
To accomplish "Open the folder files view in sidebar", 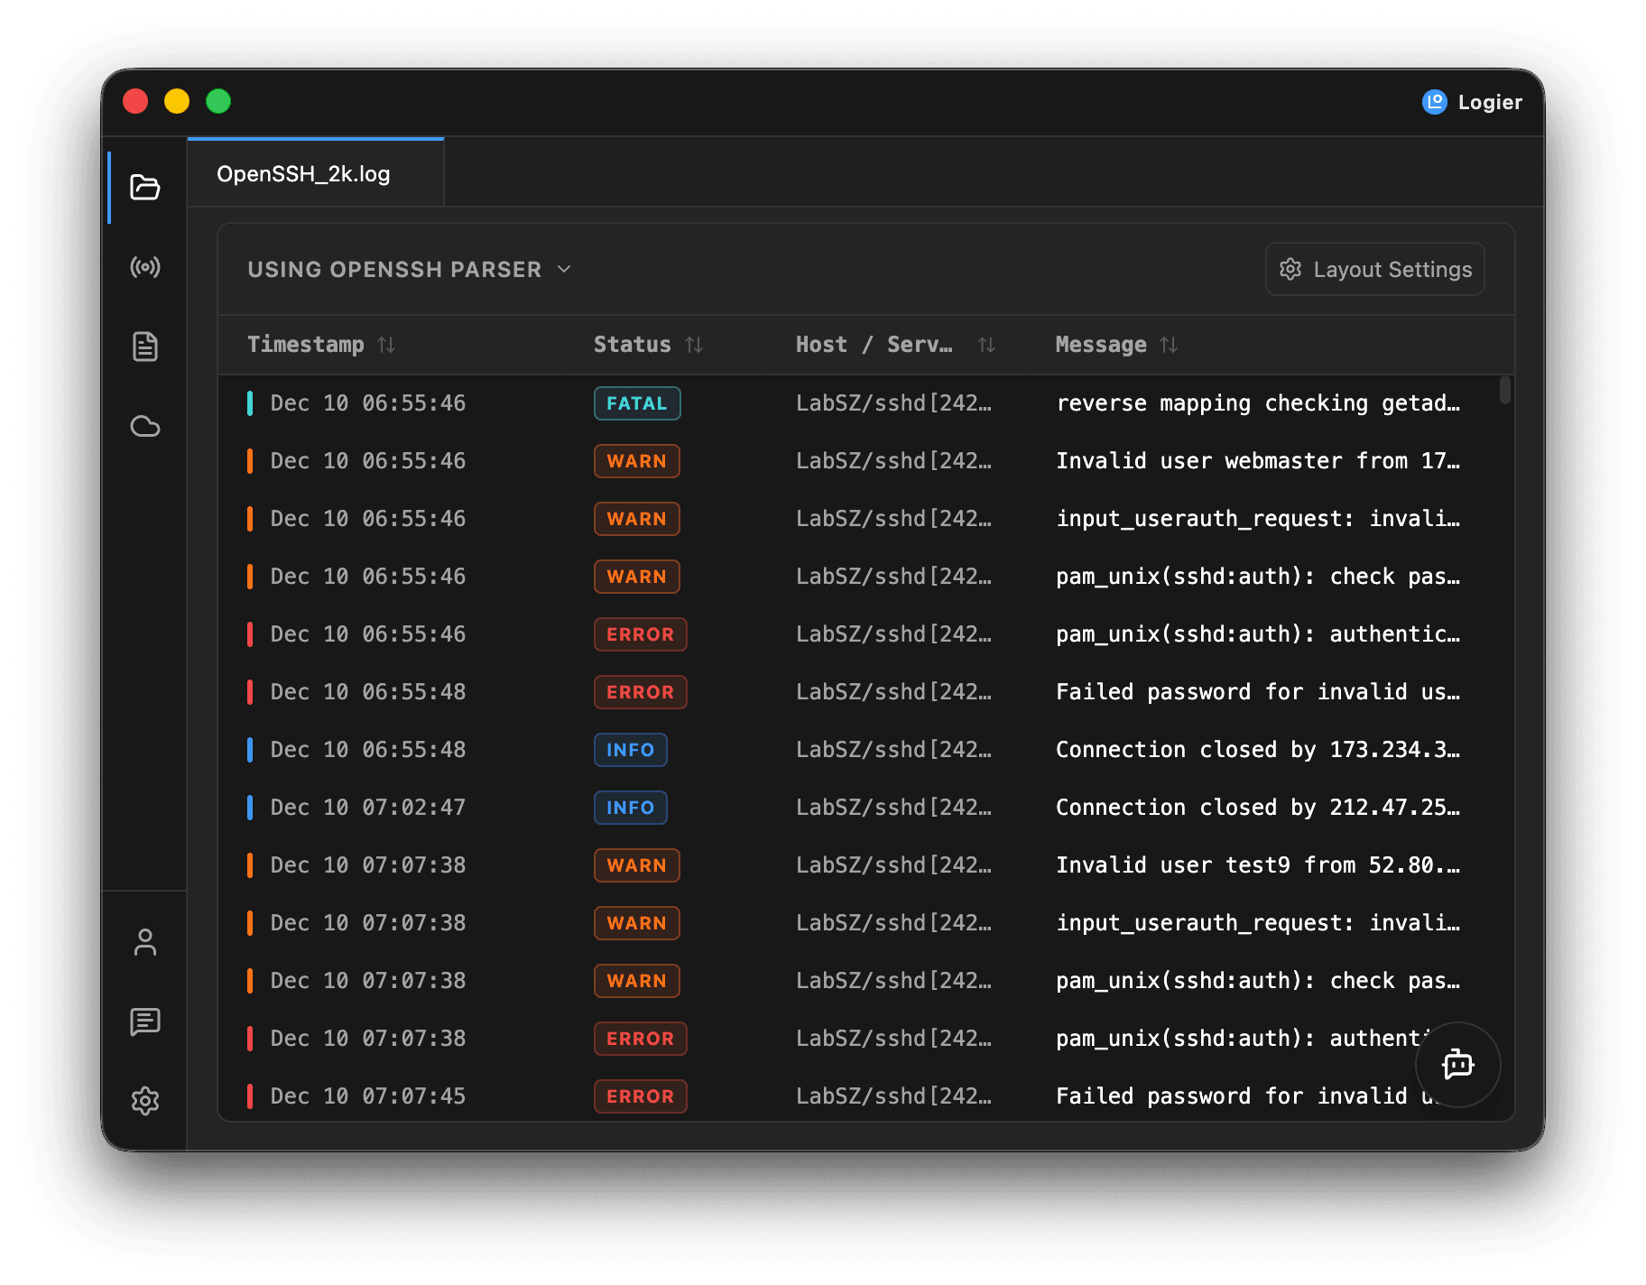I will [x=144, y=187].
